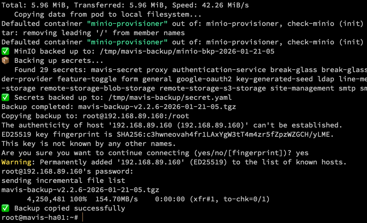Viewport: 367px width, 223px height.
Task: Click the orange terminal cursor at the prompt
Action: (x=82, y=217)
